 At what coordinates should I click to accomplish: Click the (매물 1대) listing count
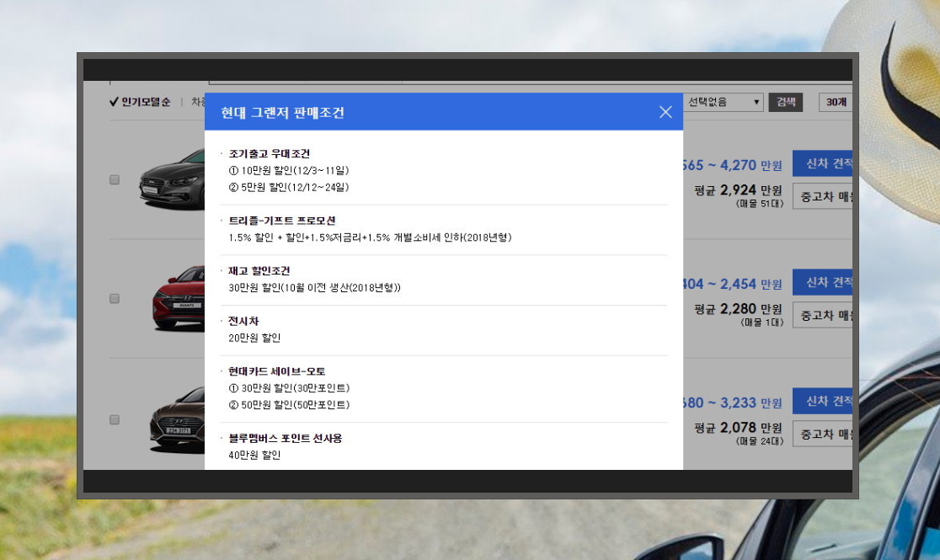point(762,323)
